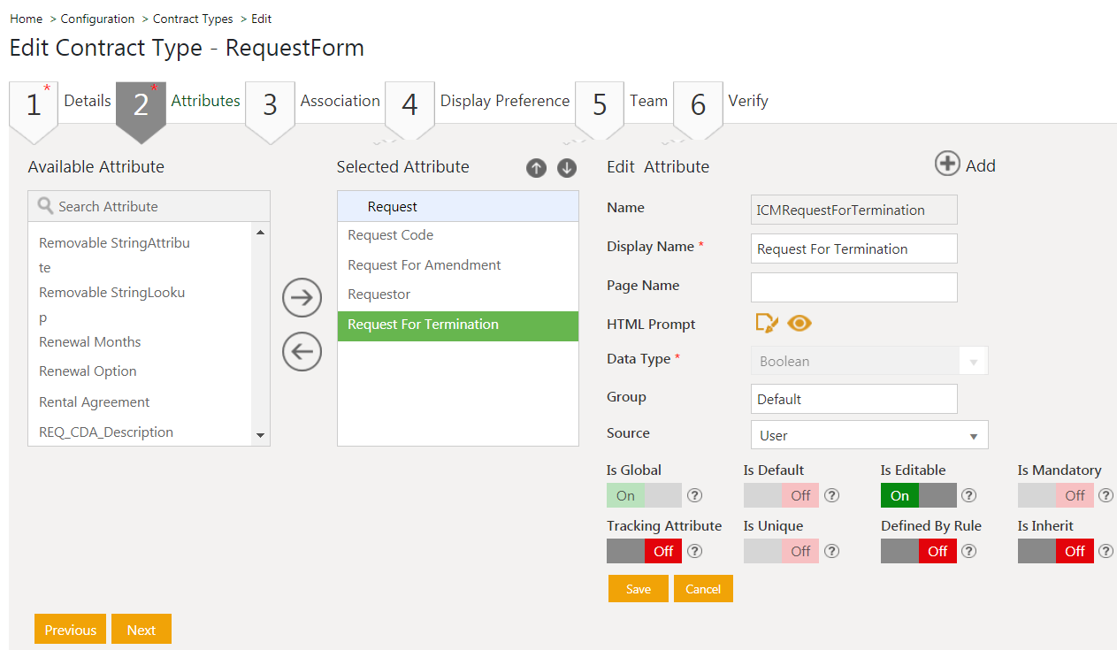Click the left arrow to remove attribute
The height and width of the screenshot is (650, 1117).
(x=302, y=352)
